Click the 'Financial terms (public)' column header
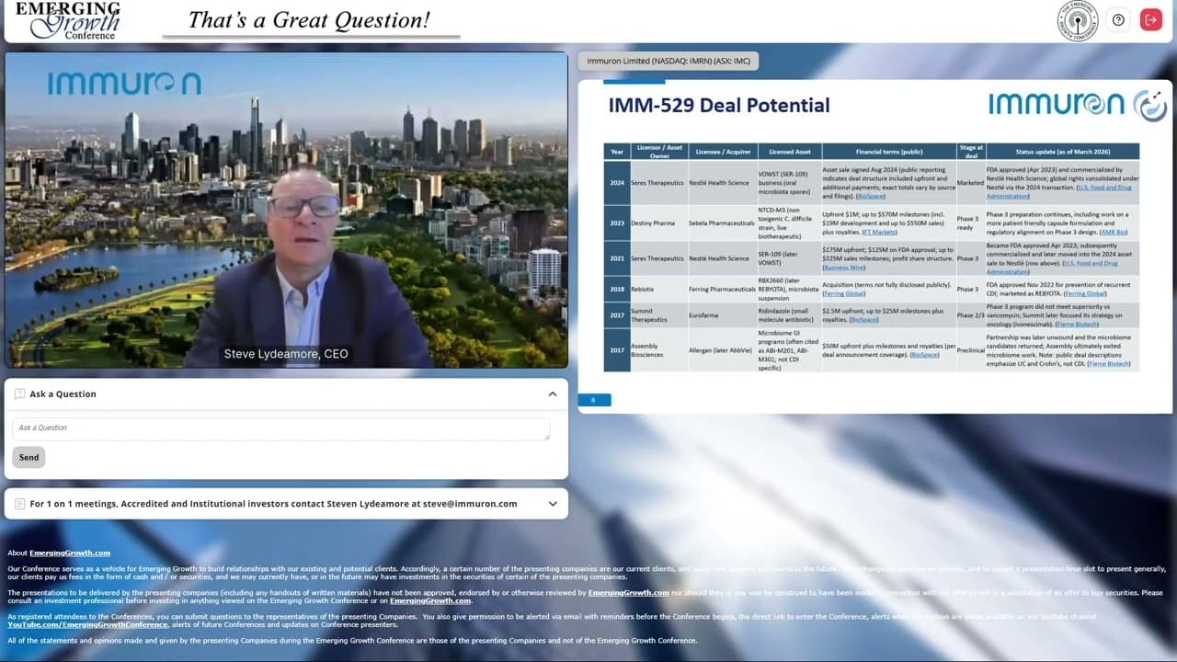Screen dimensions: 1177x662 pyautogui.click(x=889, y=151)
